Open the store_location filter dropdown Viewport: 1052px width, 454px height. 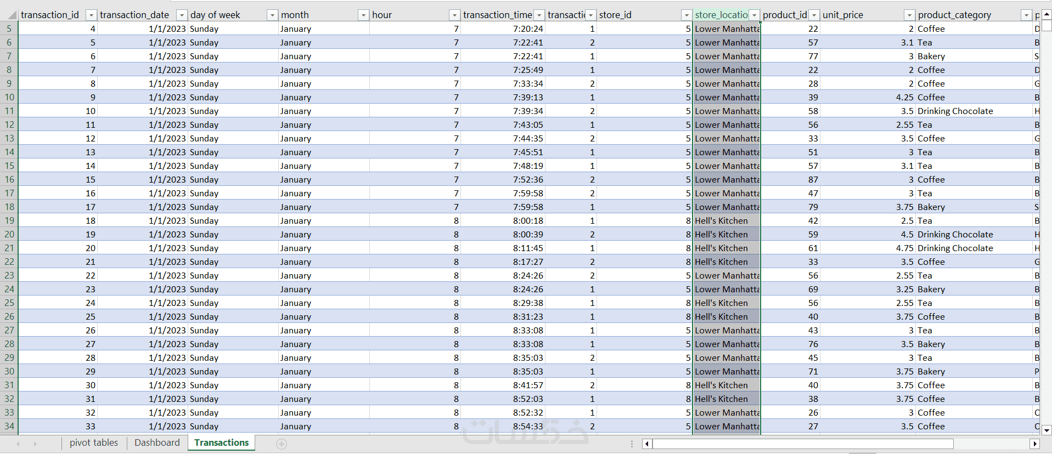tap(755, 15)
